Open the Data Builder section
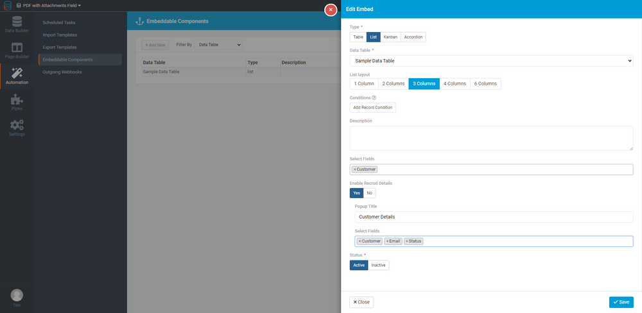The height and width of the screenshot is (313, 642). point(17,24)
